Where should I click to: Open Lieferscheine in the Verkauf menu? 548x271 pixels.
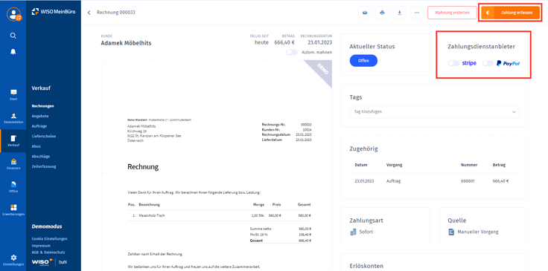pyautogui.click(x=44, y=136)
